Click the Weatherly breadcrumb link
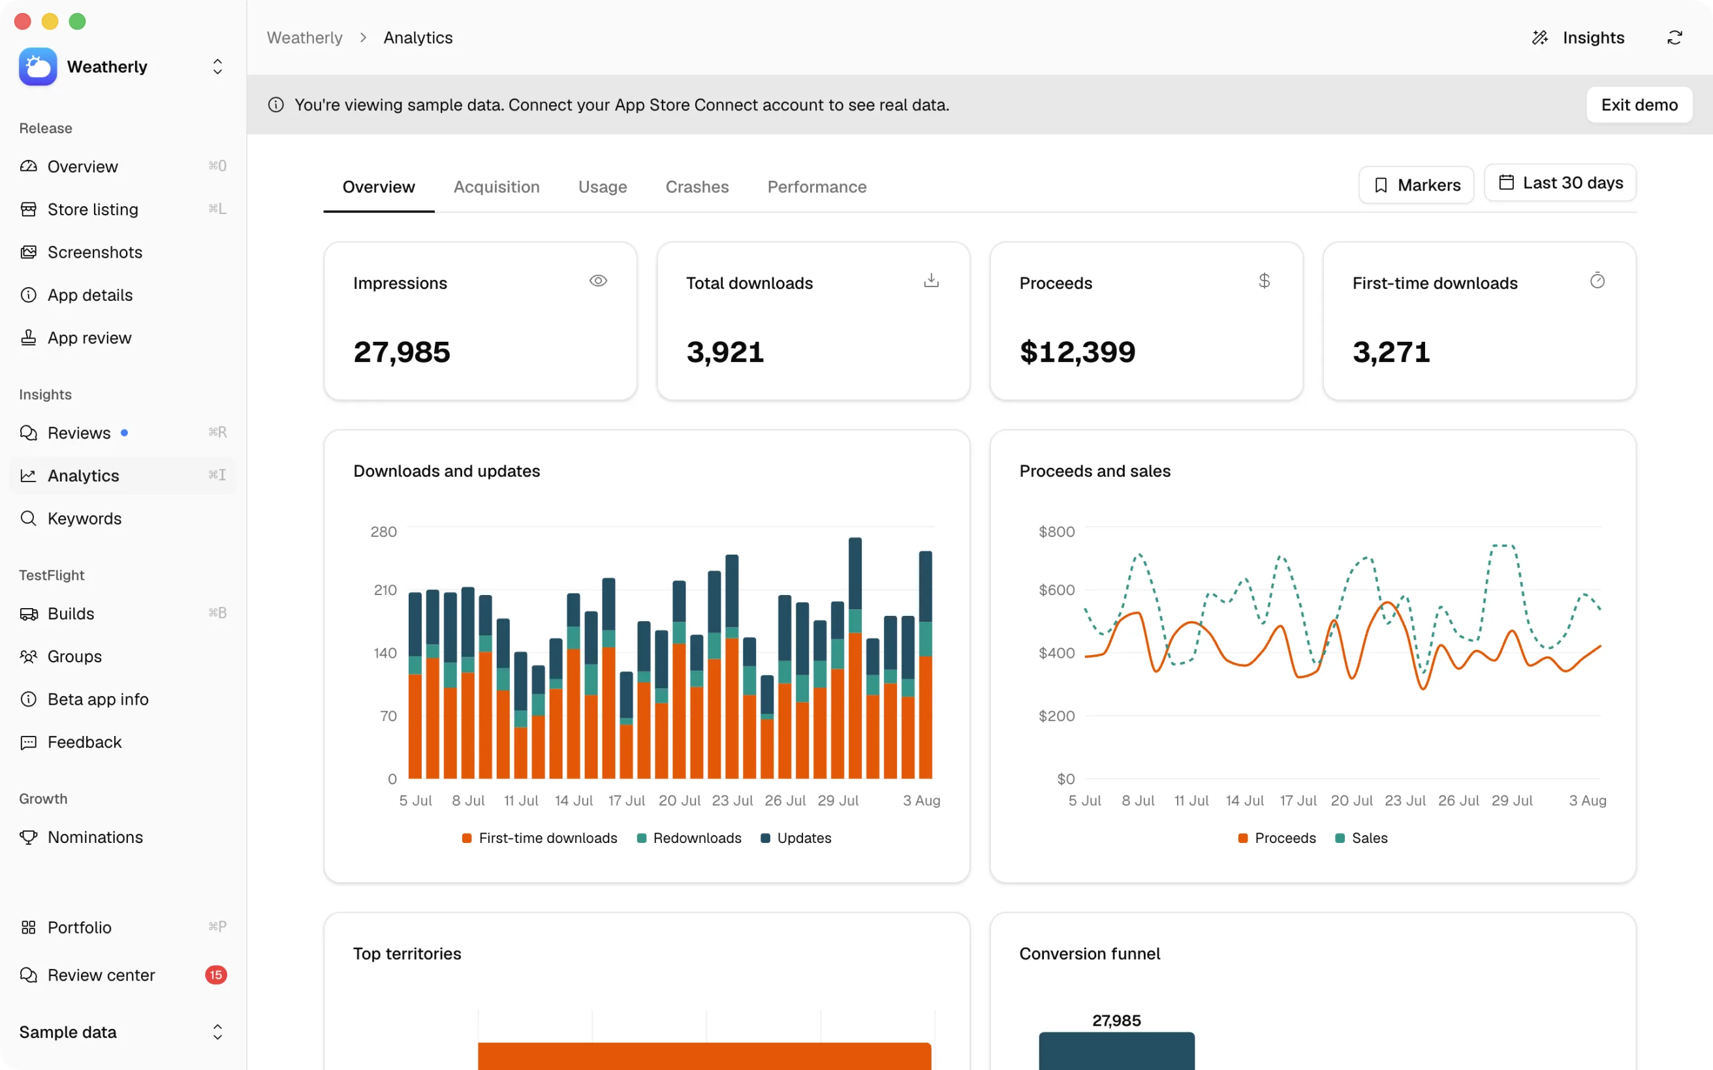The height and width of the screenshot is (1070, 1713). tap(304, 37)
